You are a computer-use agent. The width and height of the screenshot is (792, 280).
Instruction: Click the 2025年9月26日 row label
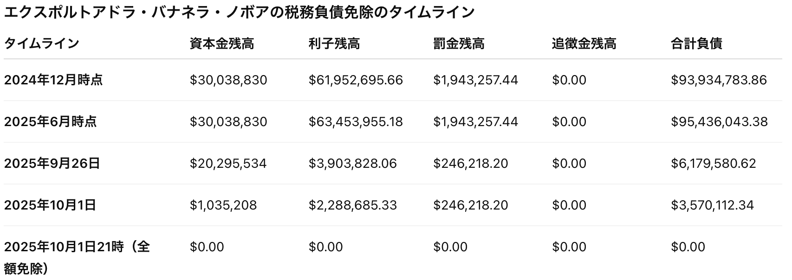pos(52,164)
